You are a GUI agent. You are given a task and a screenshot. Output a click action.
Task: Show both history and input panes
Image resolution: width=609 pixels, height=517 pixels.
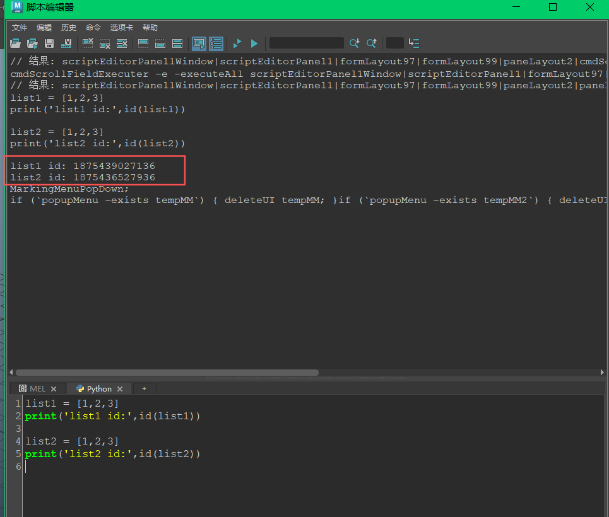[x=177, y=44]
